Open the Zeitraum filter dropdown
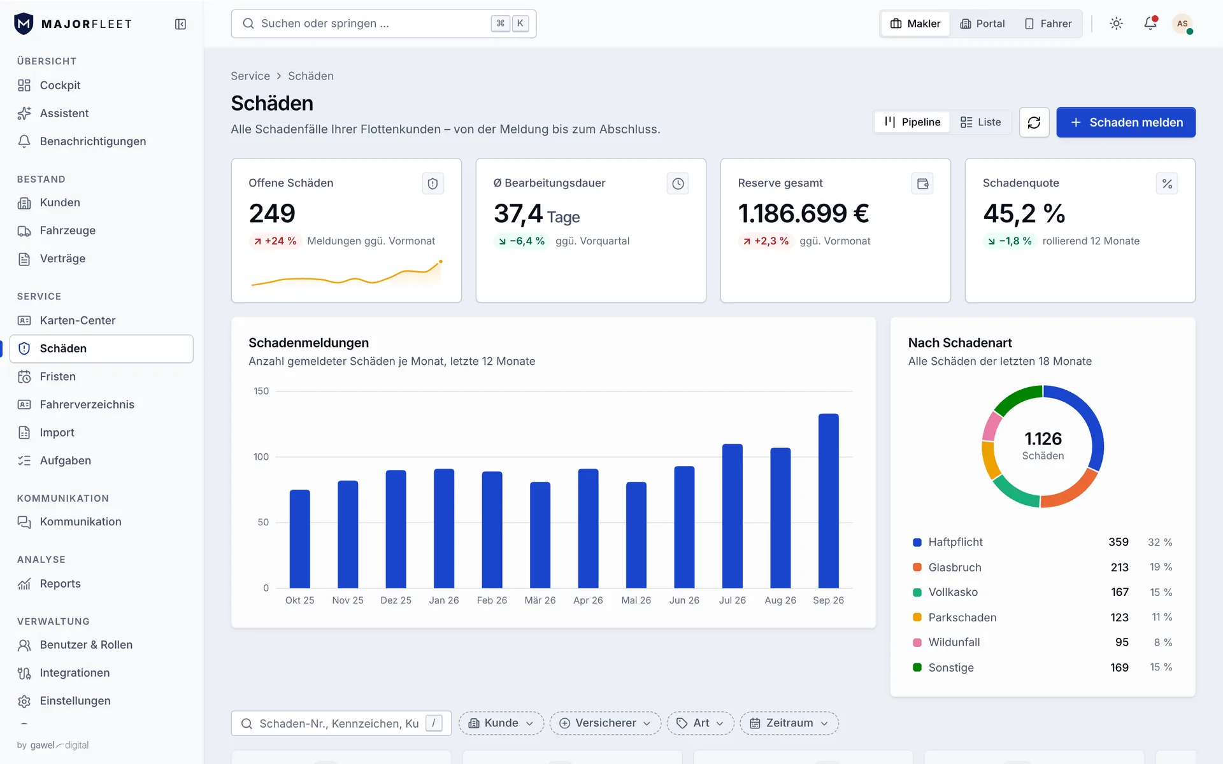 [x=789, y=723]
